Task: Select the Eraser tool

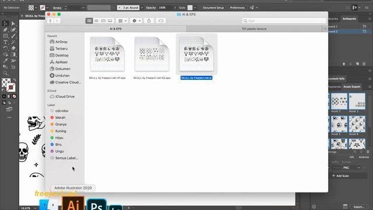Action: (13, 48)
